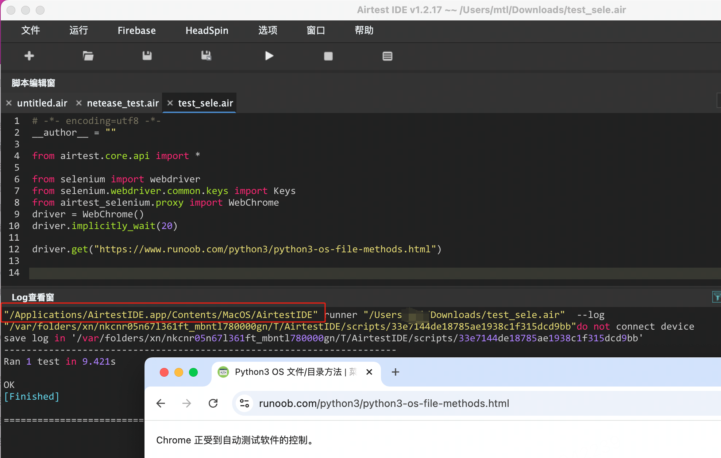Click the log filter icon
The image size is (721, 458).
(717, 297)
